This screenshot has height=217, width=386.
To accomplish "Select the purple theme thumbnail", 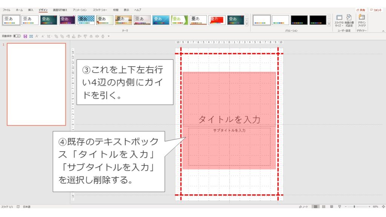I will click(67, 20).
